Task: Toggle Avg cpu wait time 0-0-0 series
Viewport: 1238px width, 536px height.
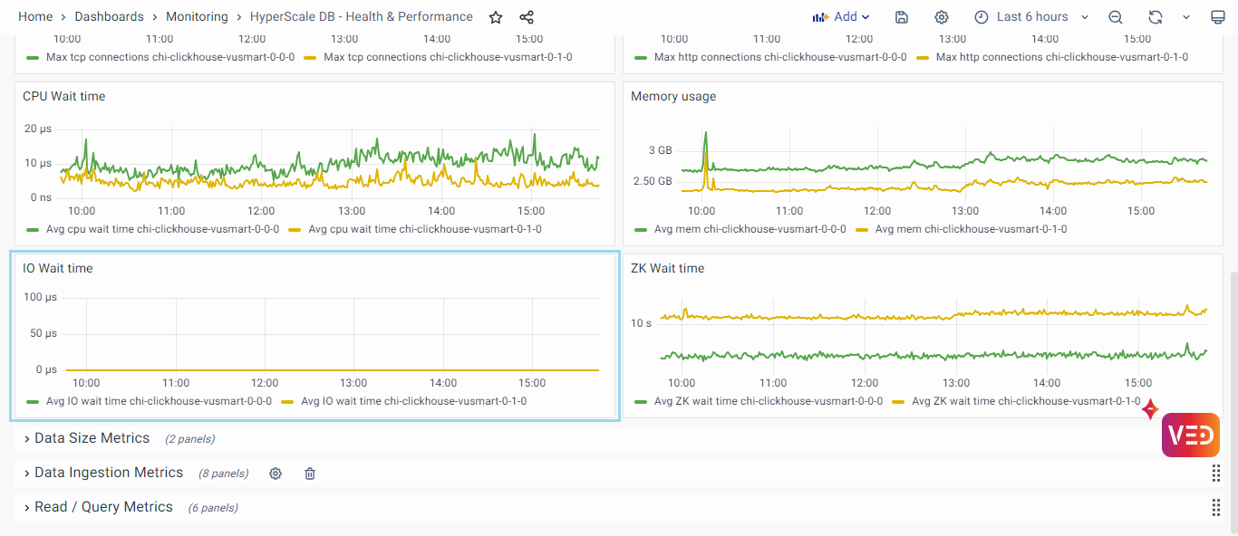Action: click(x=162, y=229)
